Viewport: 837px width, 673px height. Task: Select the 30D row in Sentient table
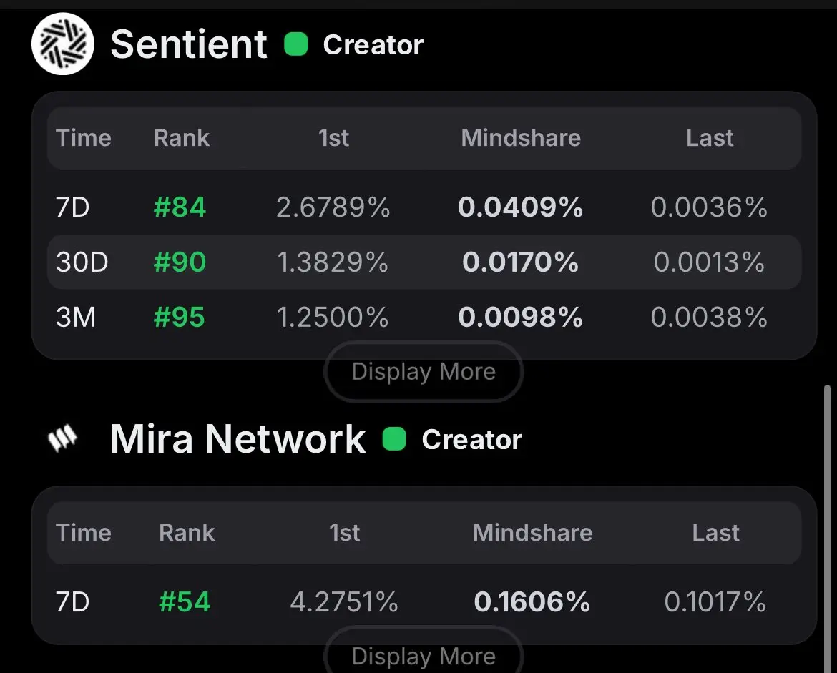tap(424, 262)
